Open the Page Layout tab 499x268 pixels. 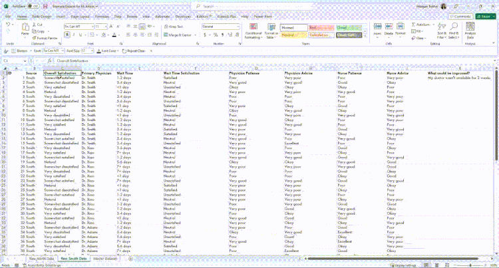pos(81,16)
